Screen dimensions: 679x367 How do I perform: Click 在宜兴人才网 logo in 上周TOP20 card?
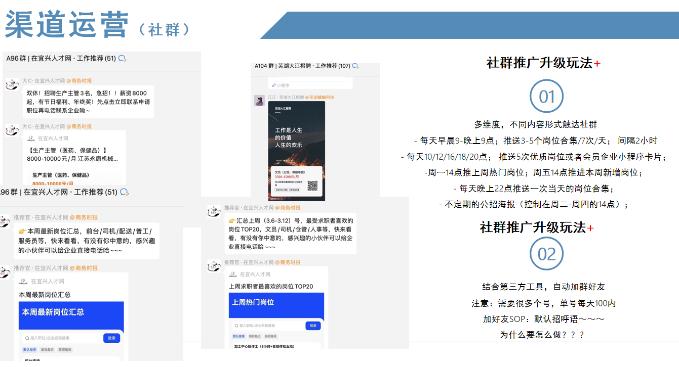233,274
